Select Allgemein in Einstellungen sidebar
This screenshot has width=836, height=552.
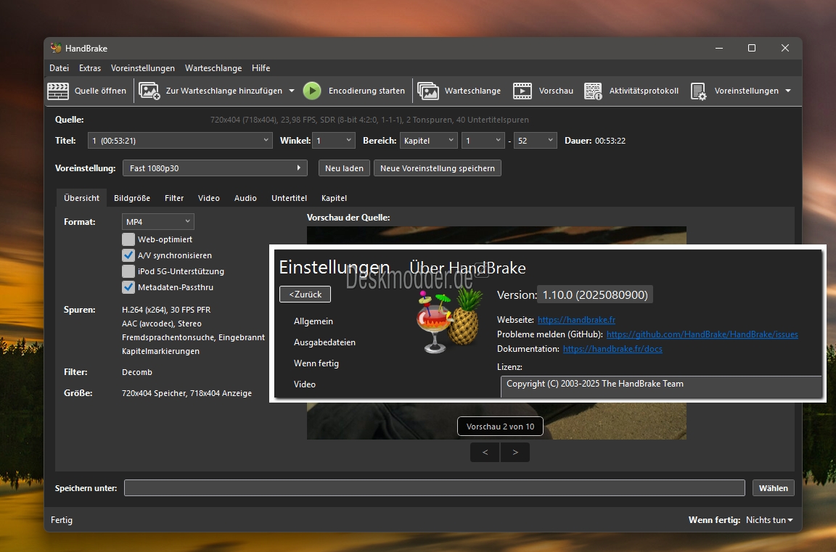point(313,321)
